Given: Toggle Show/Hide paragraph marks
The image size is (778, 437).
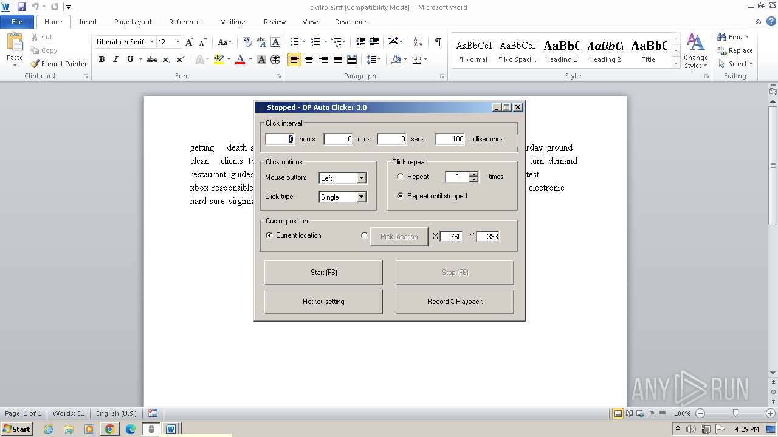Looking at the screenshot, I should pyautogui.click(x=438, y=42).
